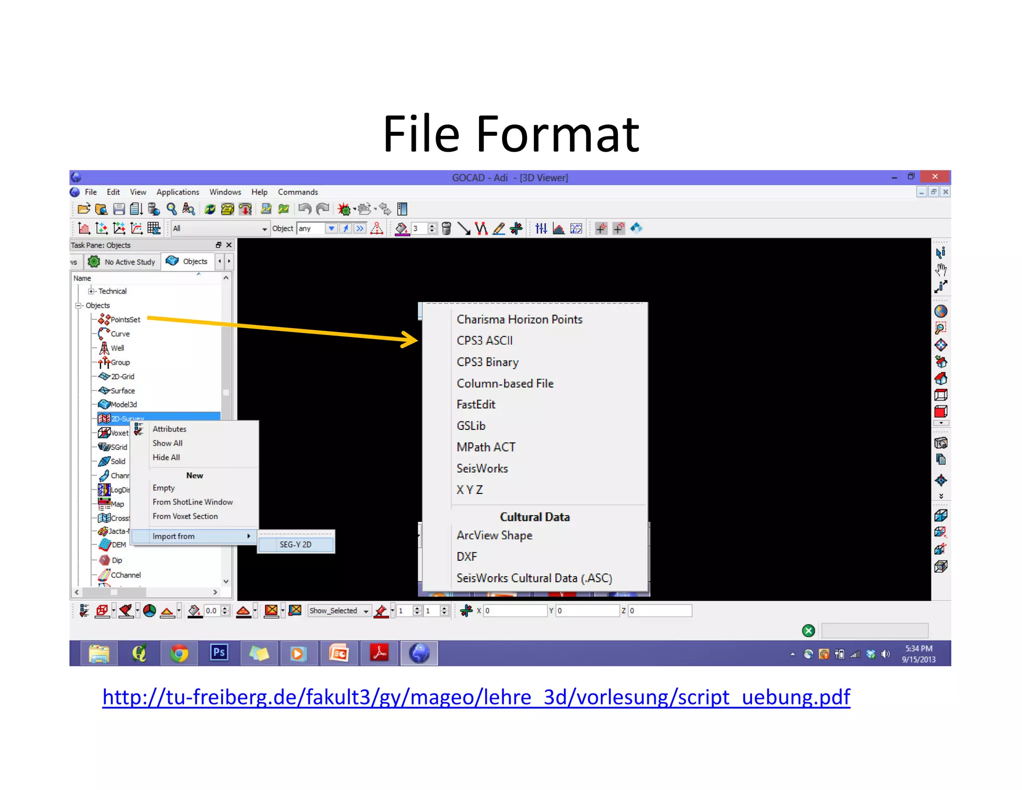The image size is (1022, 790).
Task: Open the tu-freiberg.de script_uebung.pdf link
Action: point(476,698)
